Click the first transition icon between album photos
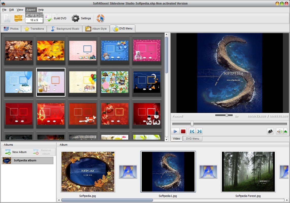Viewport: 290px width, 203px height. pos(128,172)
